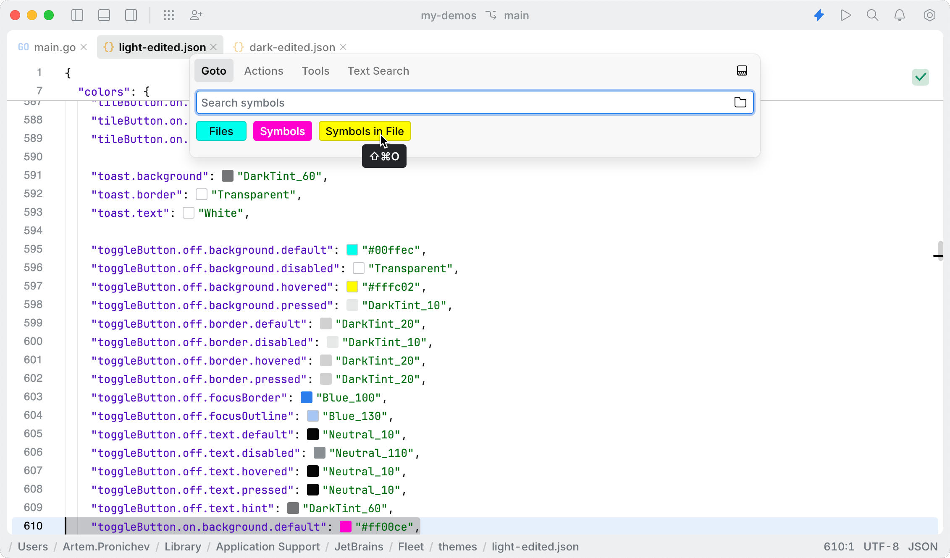Click the notifications bell icon
This screenshot has height=558, width=950.
[x=900, y=15]
